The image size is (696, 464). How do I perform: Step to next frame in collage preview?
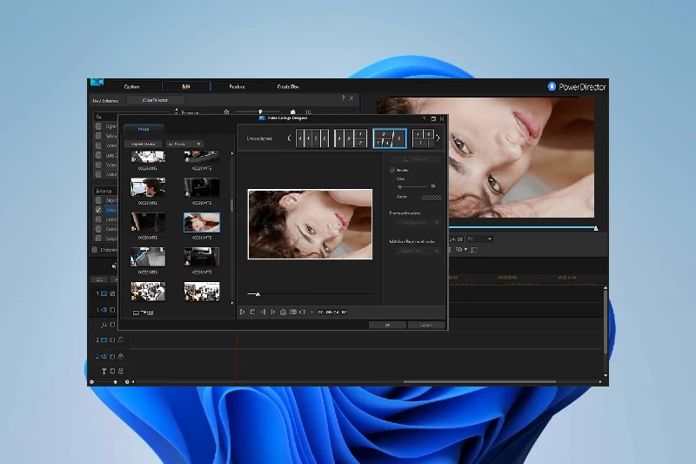tap(272, 313)
